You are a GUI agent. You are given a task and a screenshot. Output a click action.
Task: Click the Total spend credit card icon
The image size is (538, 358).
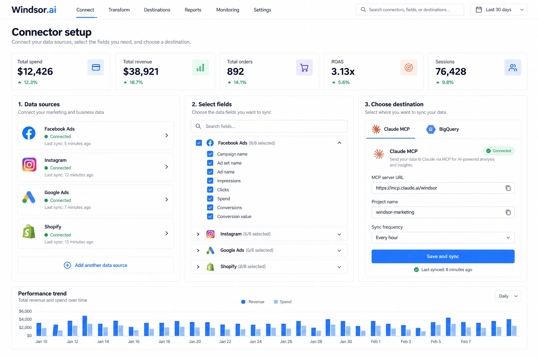coord(96,67)
